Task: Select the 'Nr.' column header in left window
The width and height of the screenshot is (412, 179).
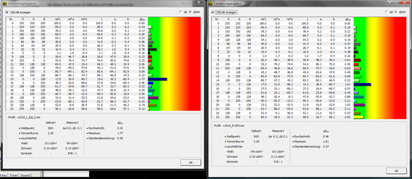Action: click(x=11, y=19)
